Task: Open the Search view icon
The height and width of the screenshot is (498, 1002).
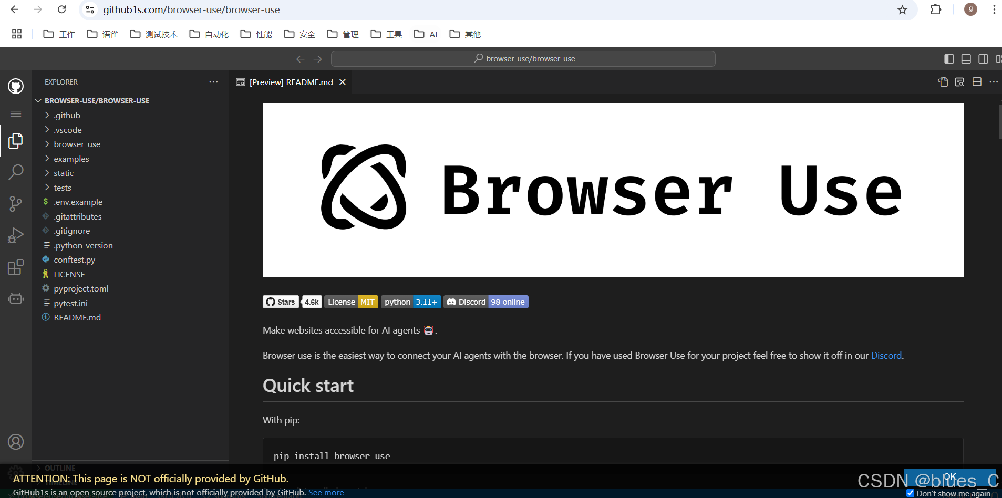Action: tap(16, 172)
